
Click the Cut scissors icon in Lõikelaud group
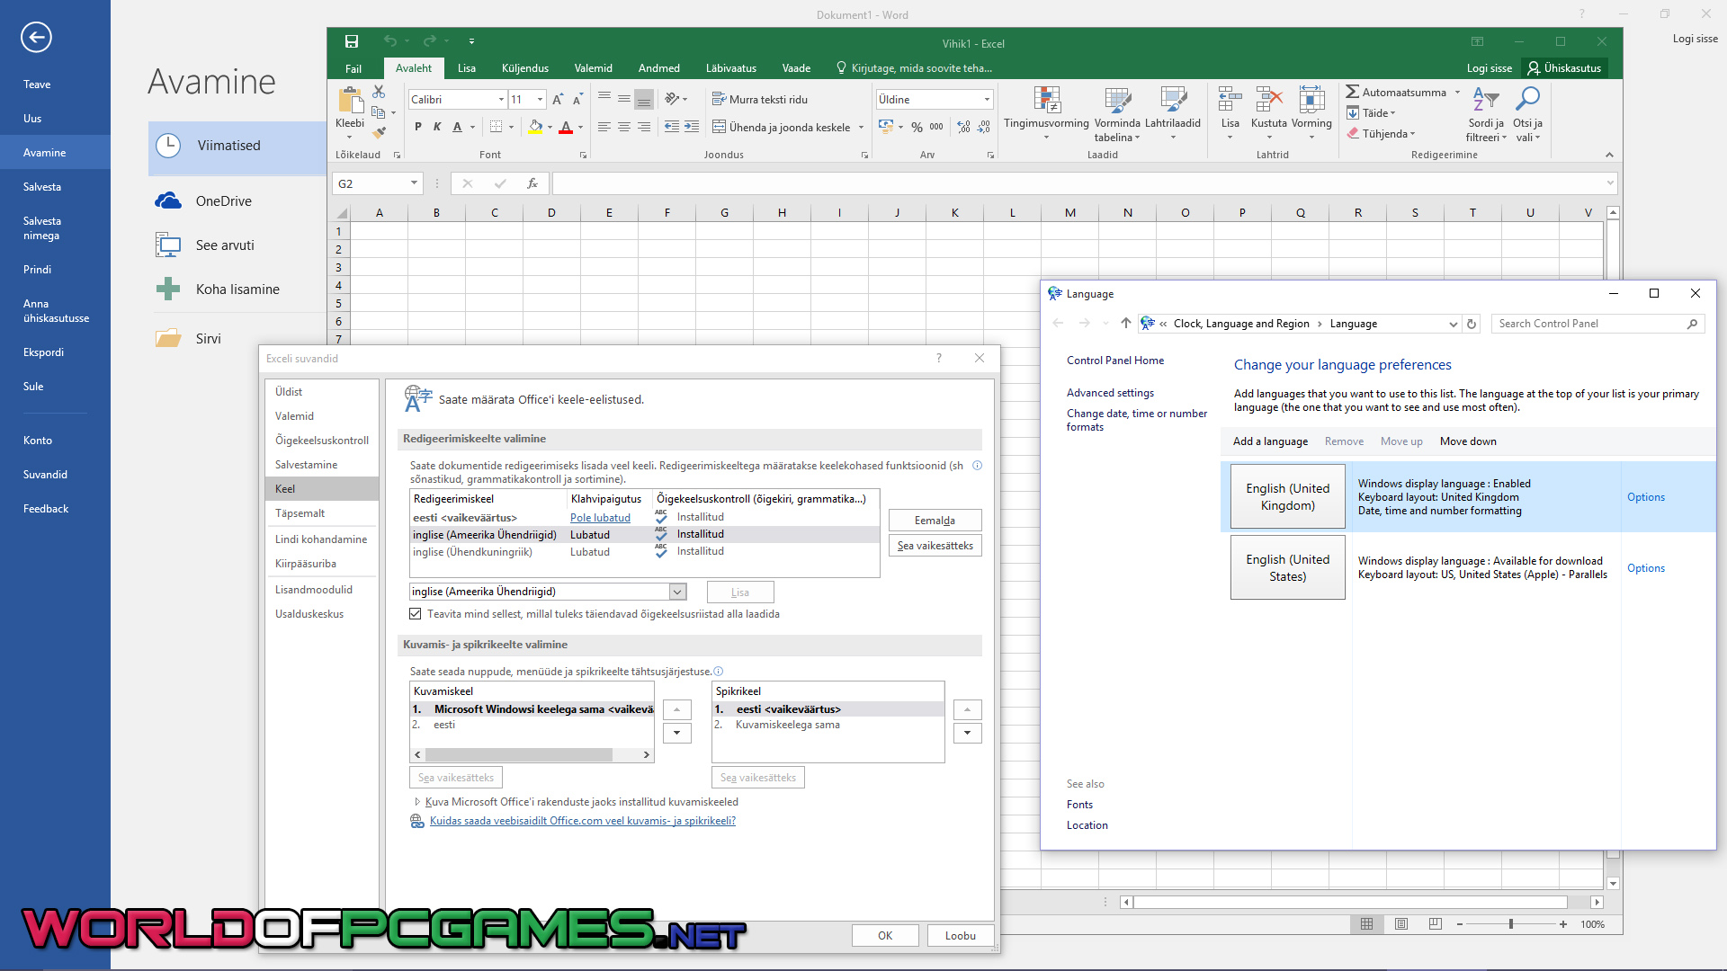click(x=379, y=93)
